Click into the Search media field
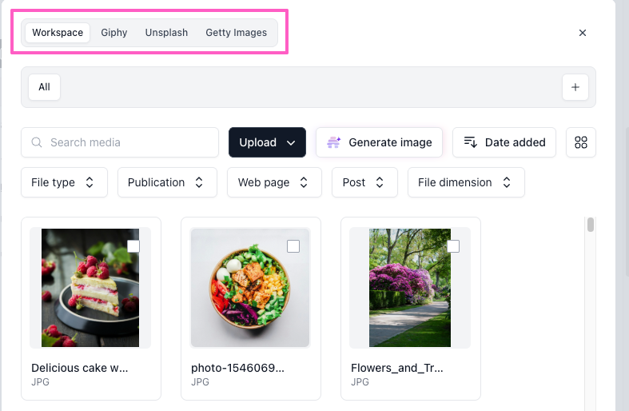629x411 pixels. click(x=128, y=142)
